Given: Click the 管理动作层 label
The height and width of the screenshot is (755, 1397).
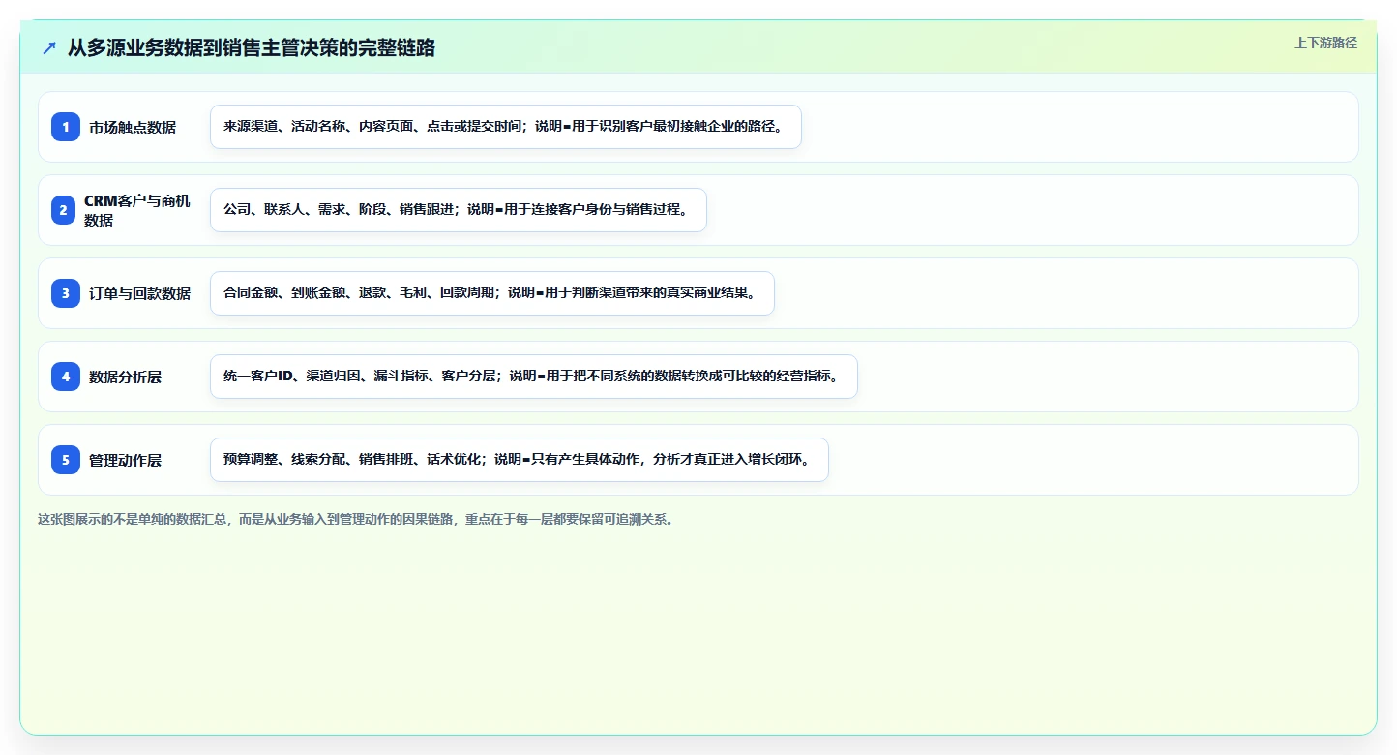Looking at the screenshot, I should (x=125, y=460).
